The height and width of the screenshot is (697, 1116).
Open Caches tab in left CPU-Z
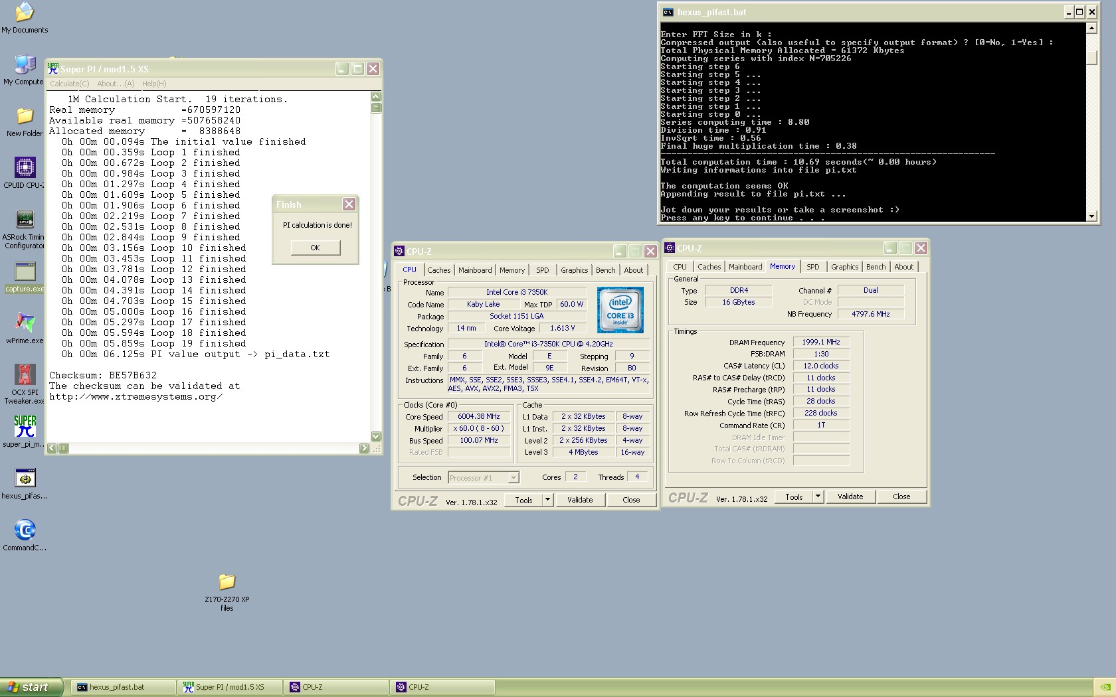[x=438, y=270]
